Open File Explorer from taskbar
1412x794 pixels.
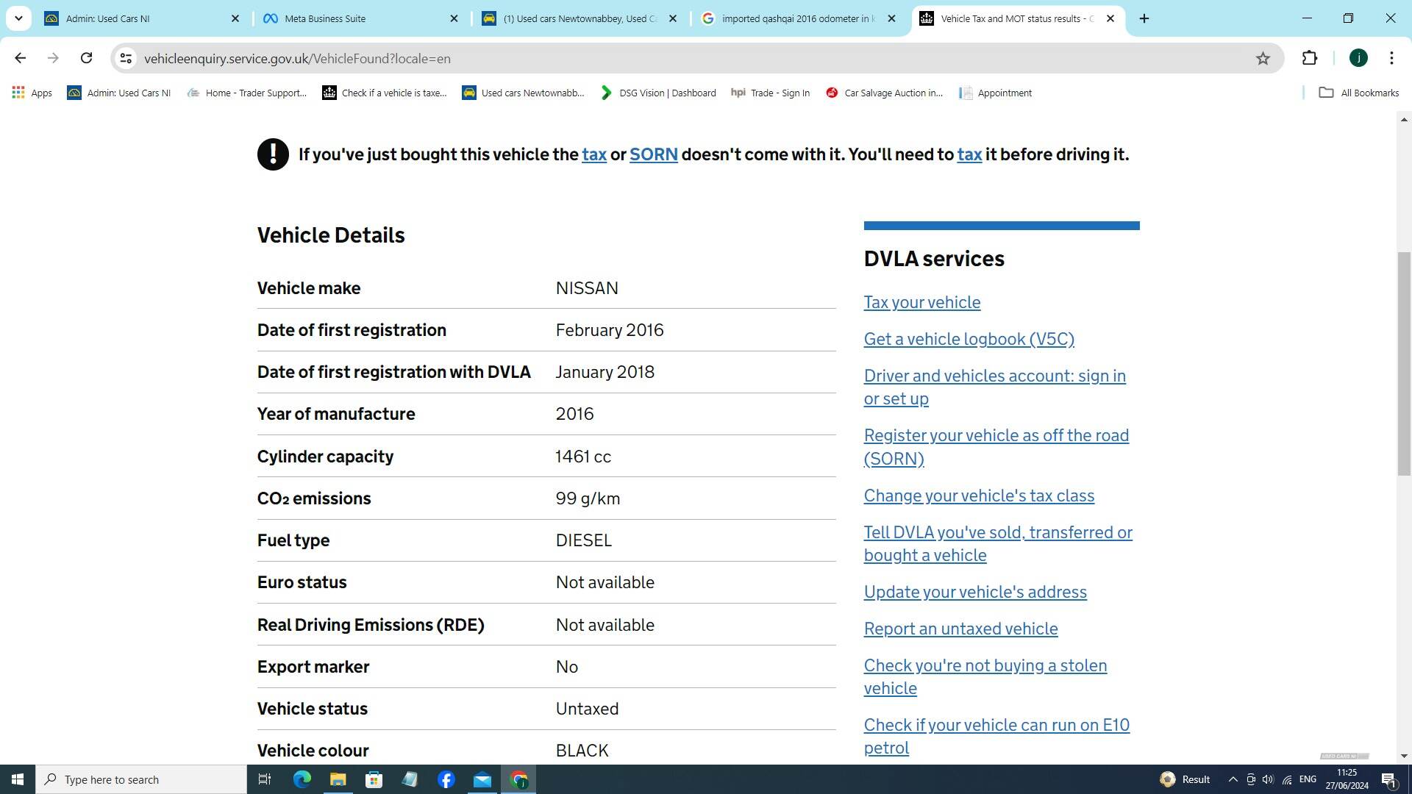click(338, 779)
